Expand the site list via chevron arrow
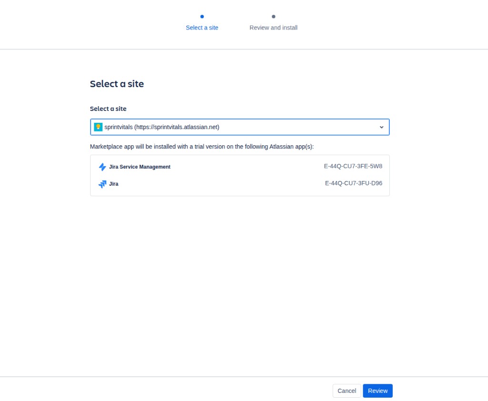 (x=382, y=127)
